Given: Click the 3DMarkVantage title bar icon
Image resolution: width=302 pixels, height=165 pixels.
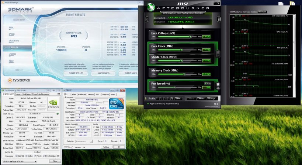Looking at the screenshot, I should click(x=3, y=3).
